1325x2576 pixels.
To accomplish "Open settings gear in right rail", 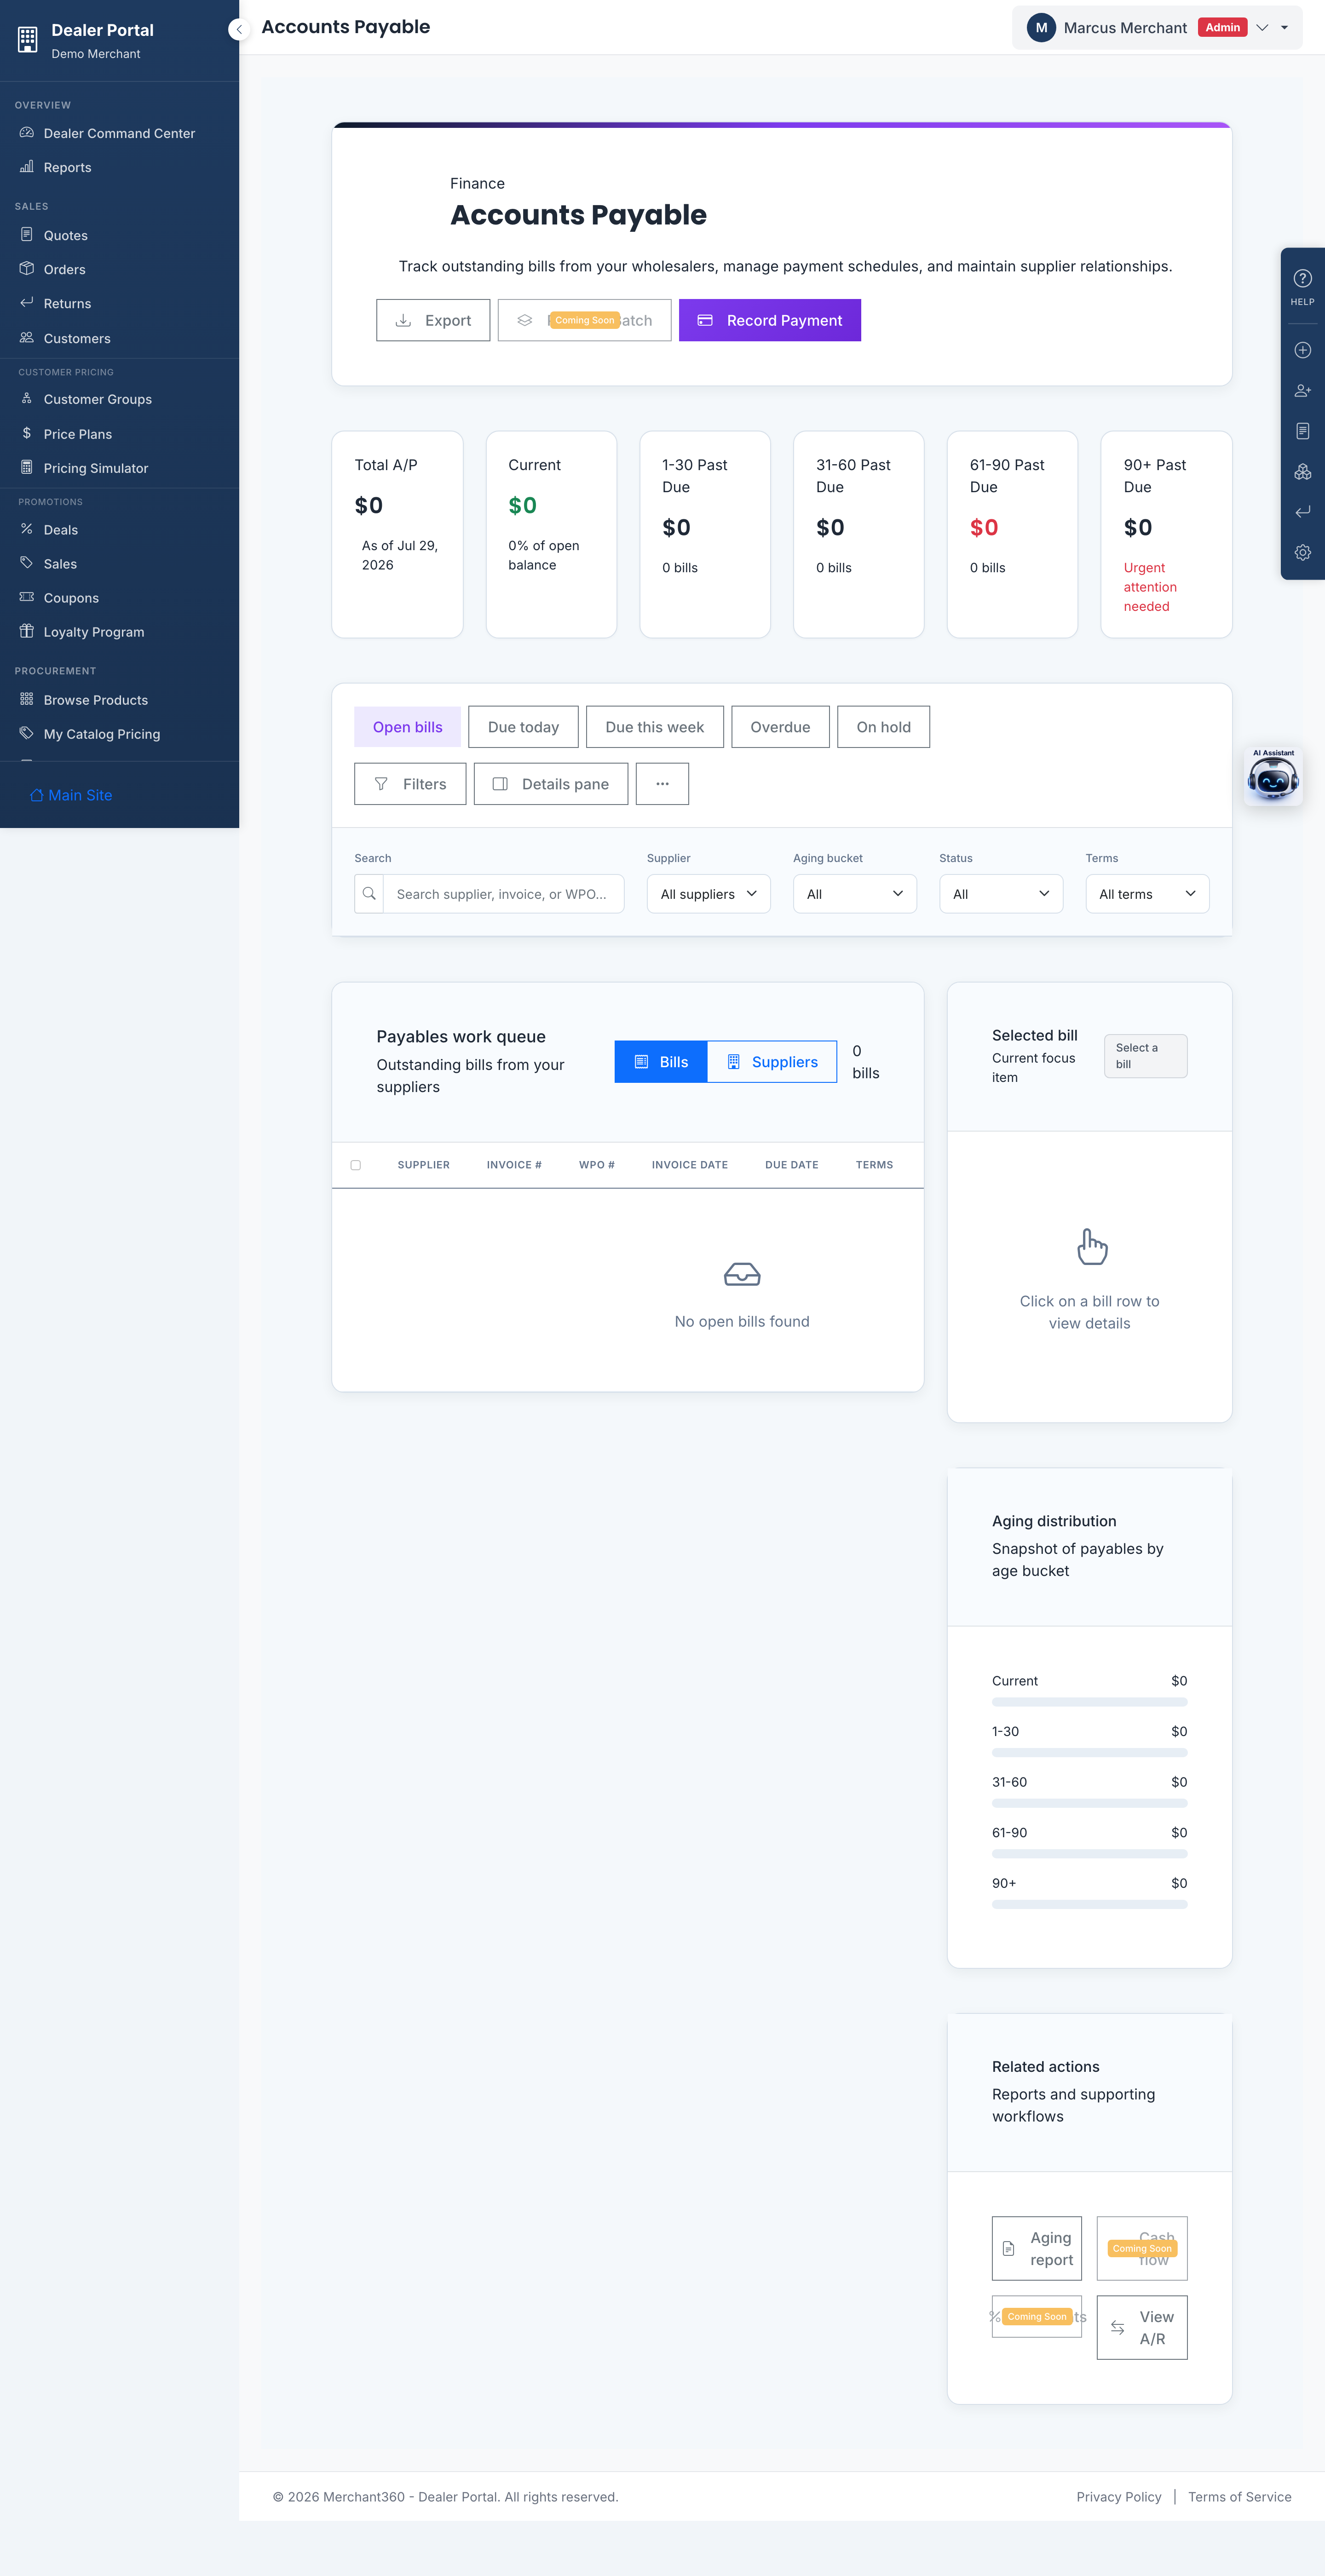I will pos(1302,552).
